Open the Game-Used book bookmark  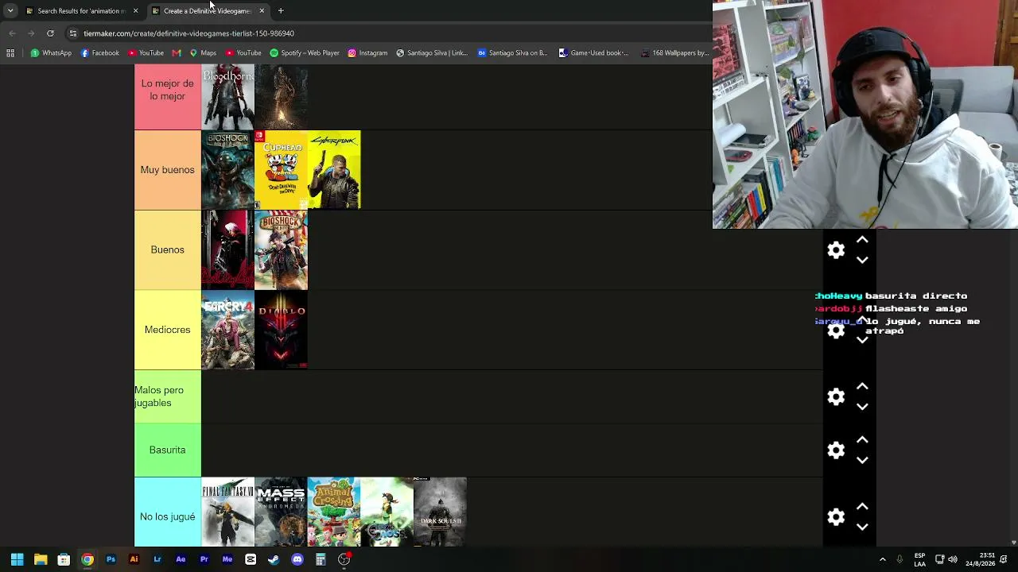(x=593, y=53)
